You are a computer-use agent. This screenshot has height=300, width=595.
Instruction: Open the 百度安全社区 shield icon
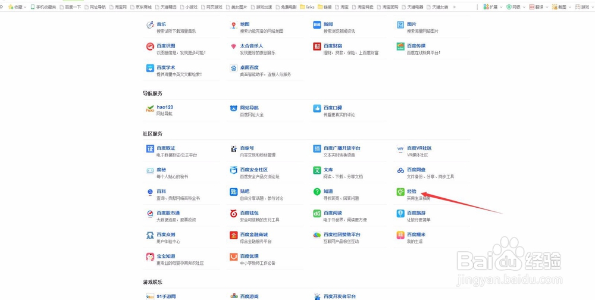[x=233, y=170]
